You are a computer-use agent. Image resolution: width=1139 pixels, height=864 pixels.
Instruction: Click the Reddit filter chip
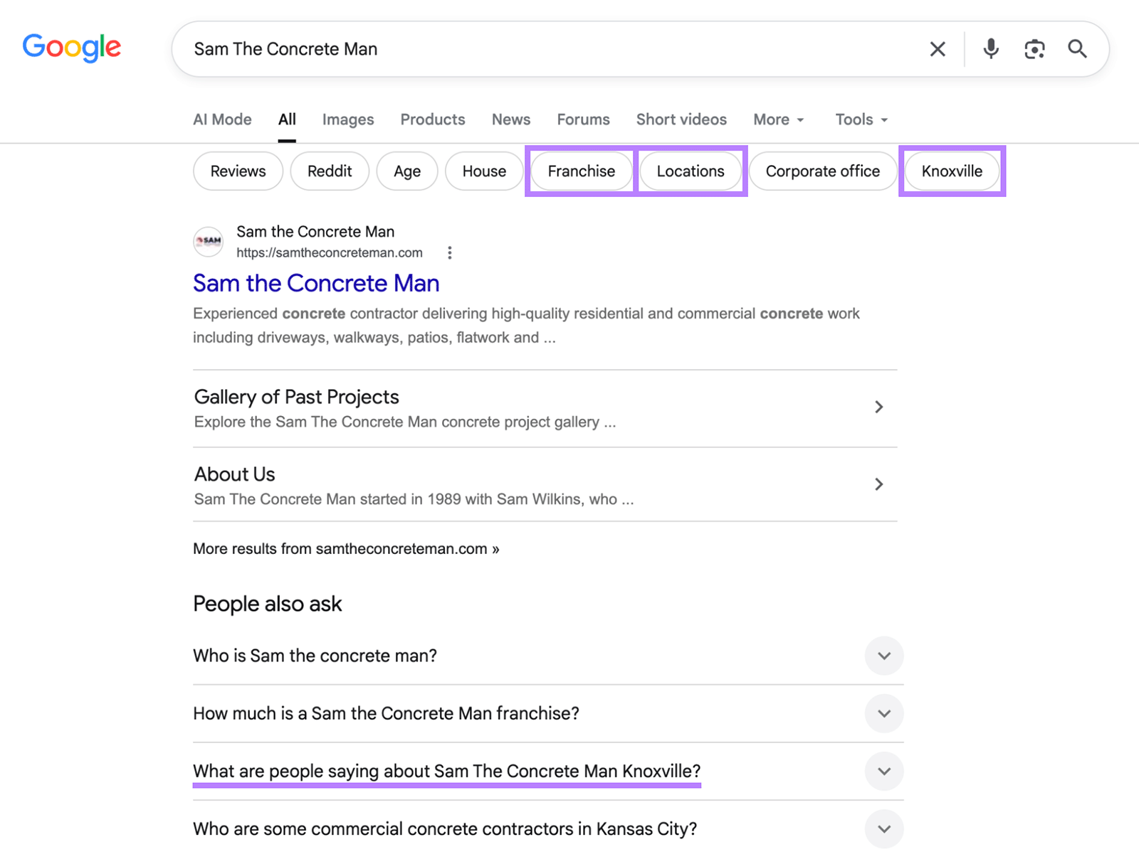coord(330,171)
